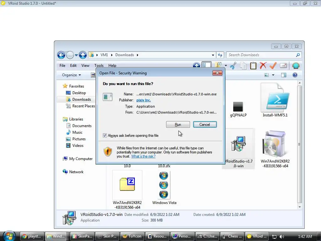
Task: Open the File menu
Action: click(x=62, y=66)
